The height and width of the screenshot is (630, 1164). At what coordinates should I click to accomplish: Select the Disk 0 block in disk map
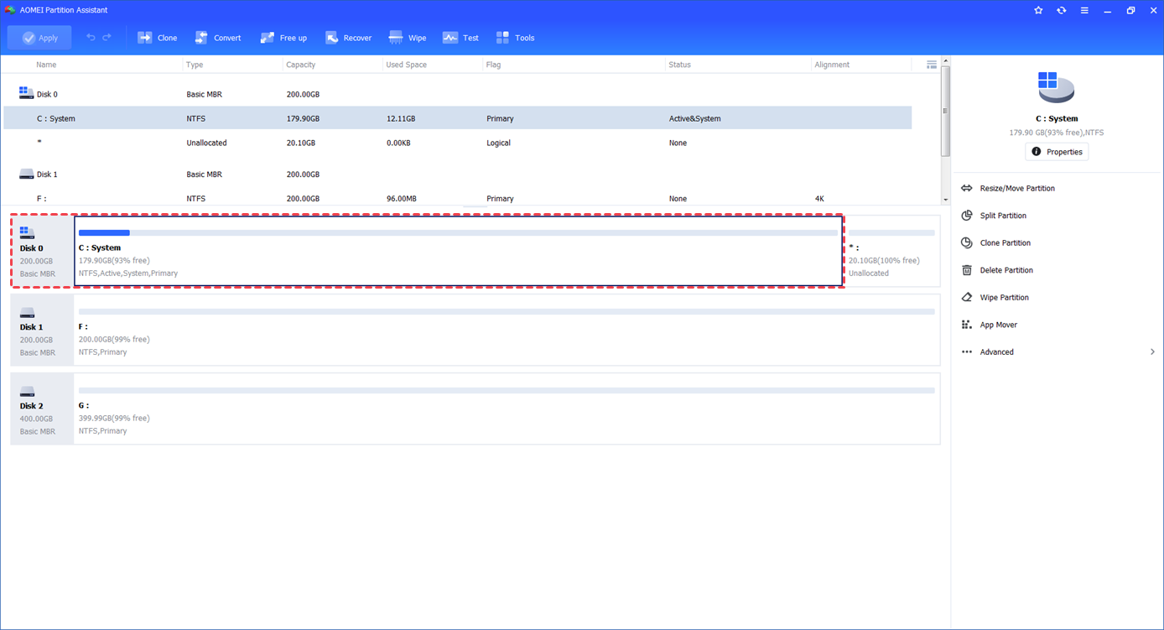(42, 251)
